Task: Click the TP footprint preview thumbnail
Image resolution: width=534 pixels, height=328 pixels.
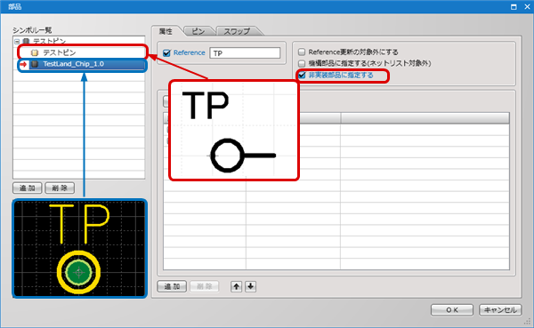Action: (80, 249)
